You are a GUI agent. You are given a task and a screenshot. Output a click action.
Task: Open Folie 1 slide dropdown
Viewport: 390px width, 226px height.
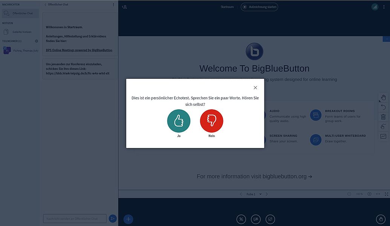pos(254,194)
